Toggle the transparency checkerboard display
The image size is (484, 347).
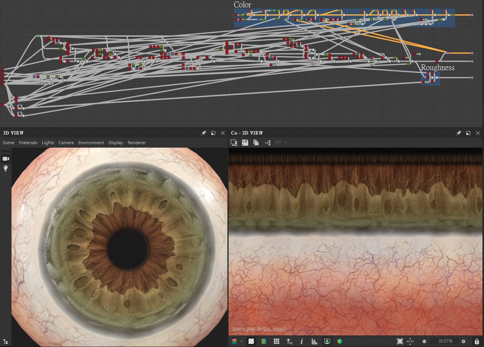pos(251,341)
